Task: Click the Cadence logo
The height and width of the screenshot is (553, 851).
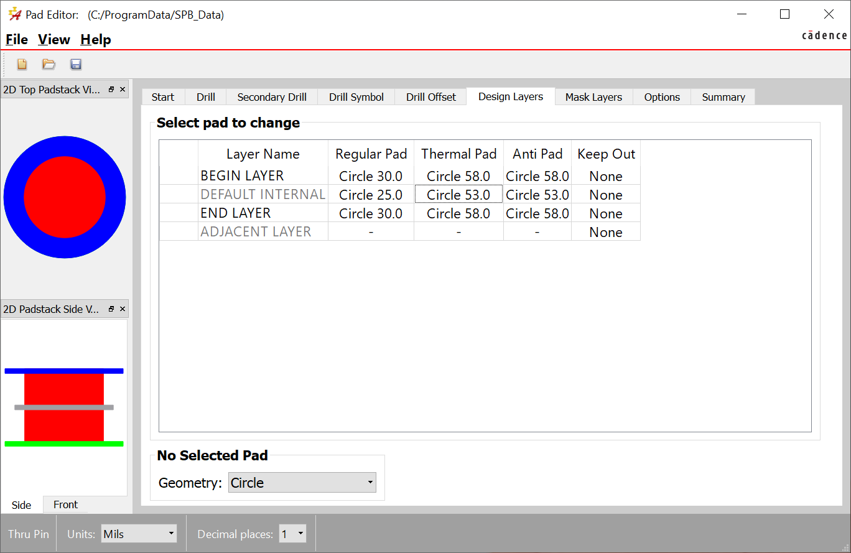Action: [824, 35]
